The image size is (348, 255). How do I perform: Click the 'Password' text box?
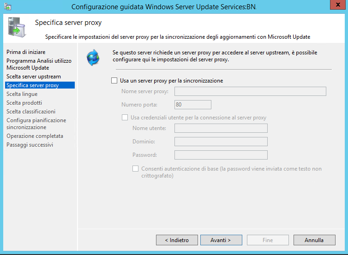pos(221,155)
